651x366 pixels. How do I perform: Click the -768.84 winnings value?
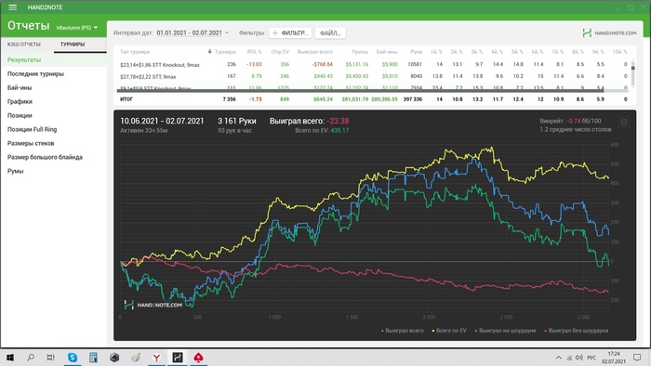322,64
